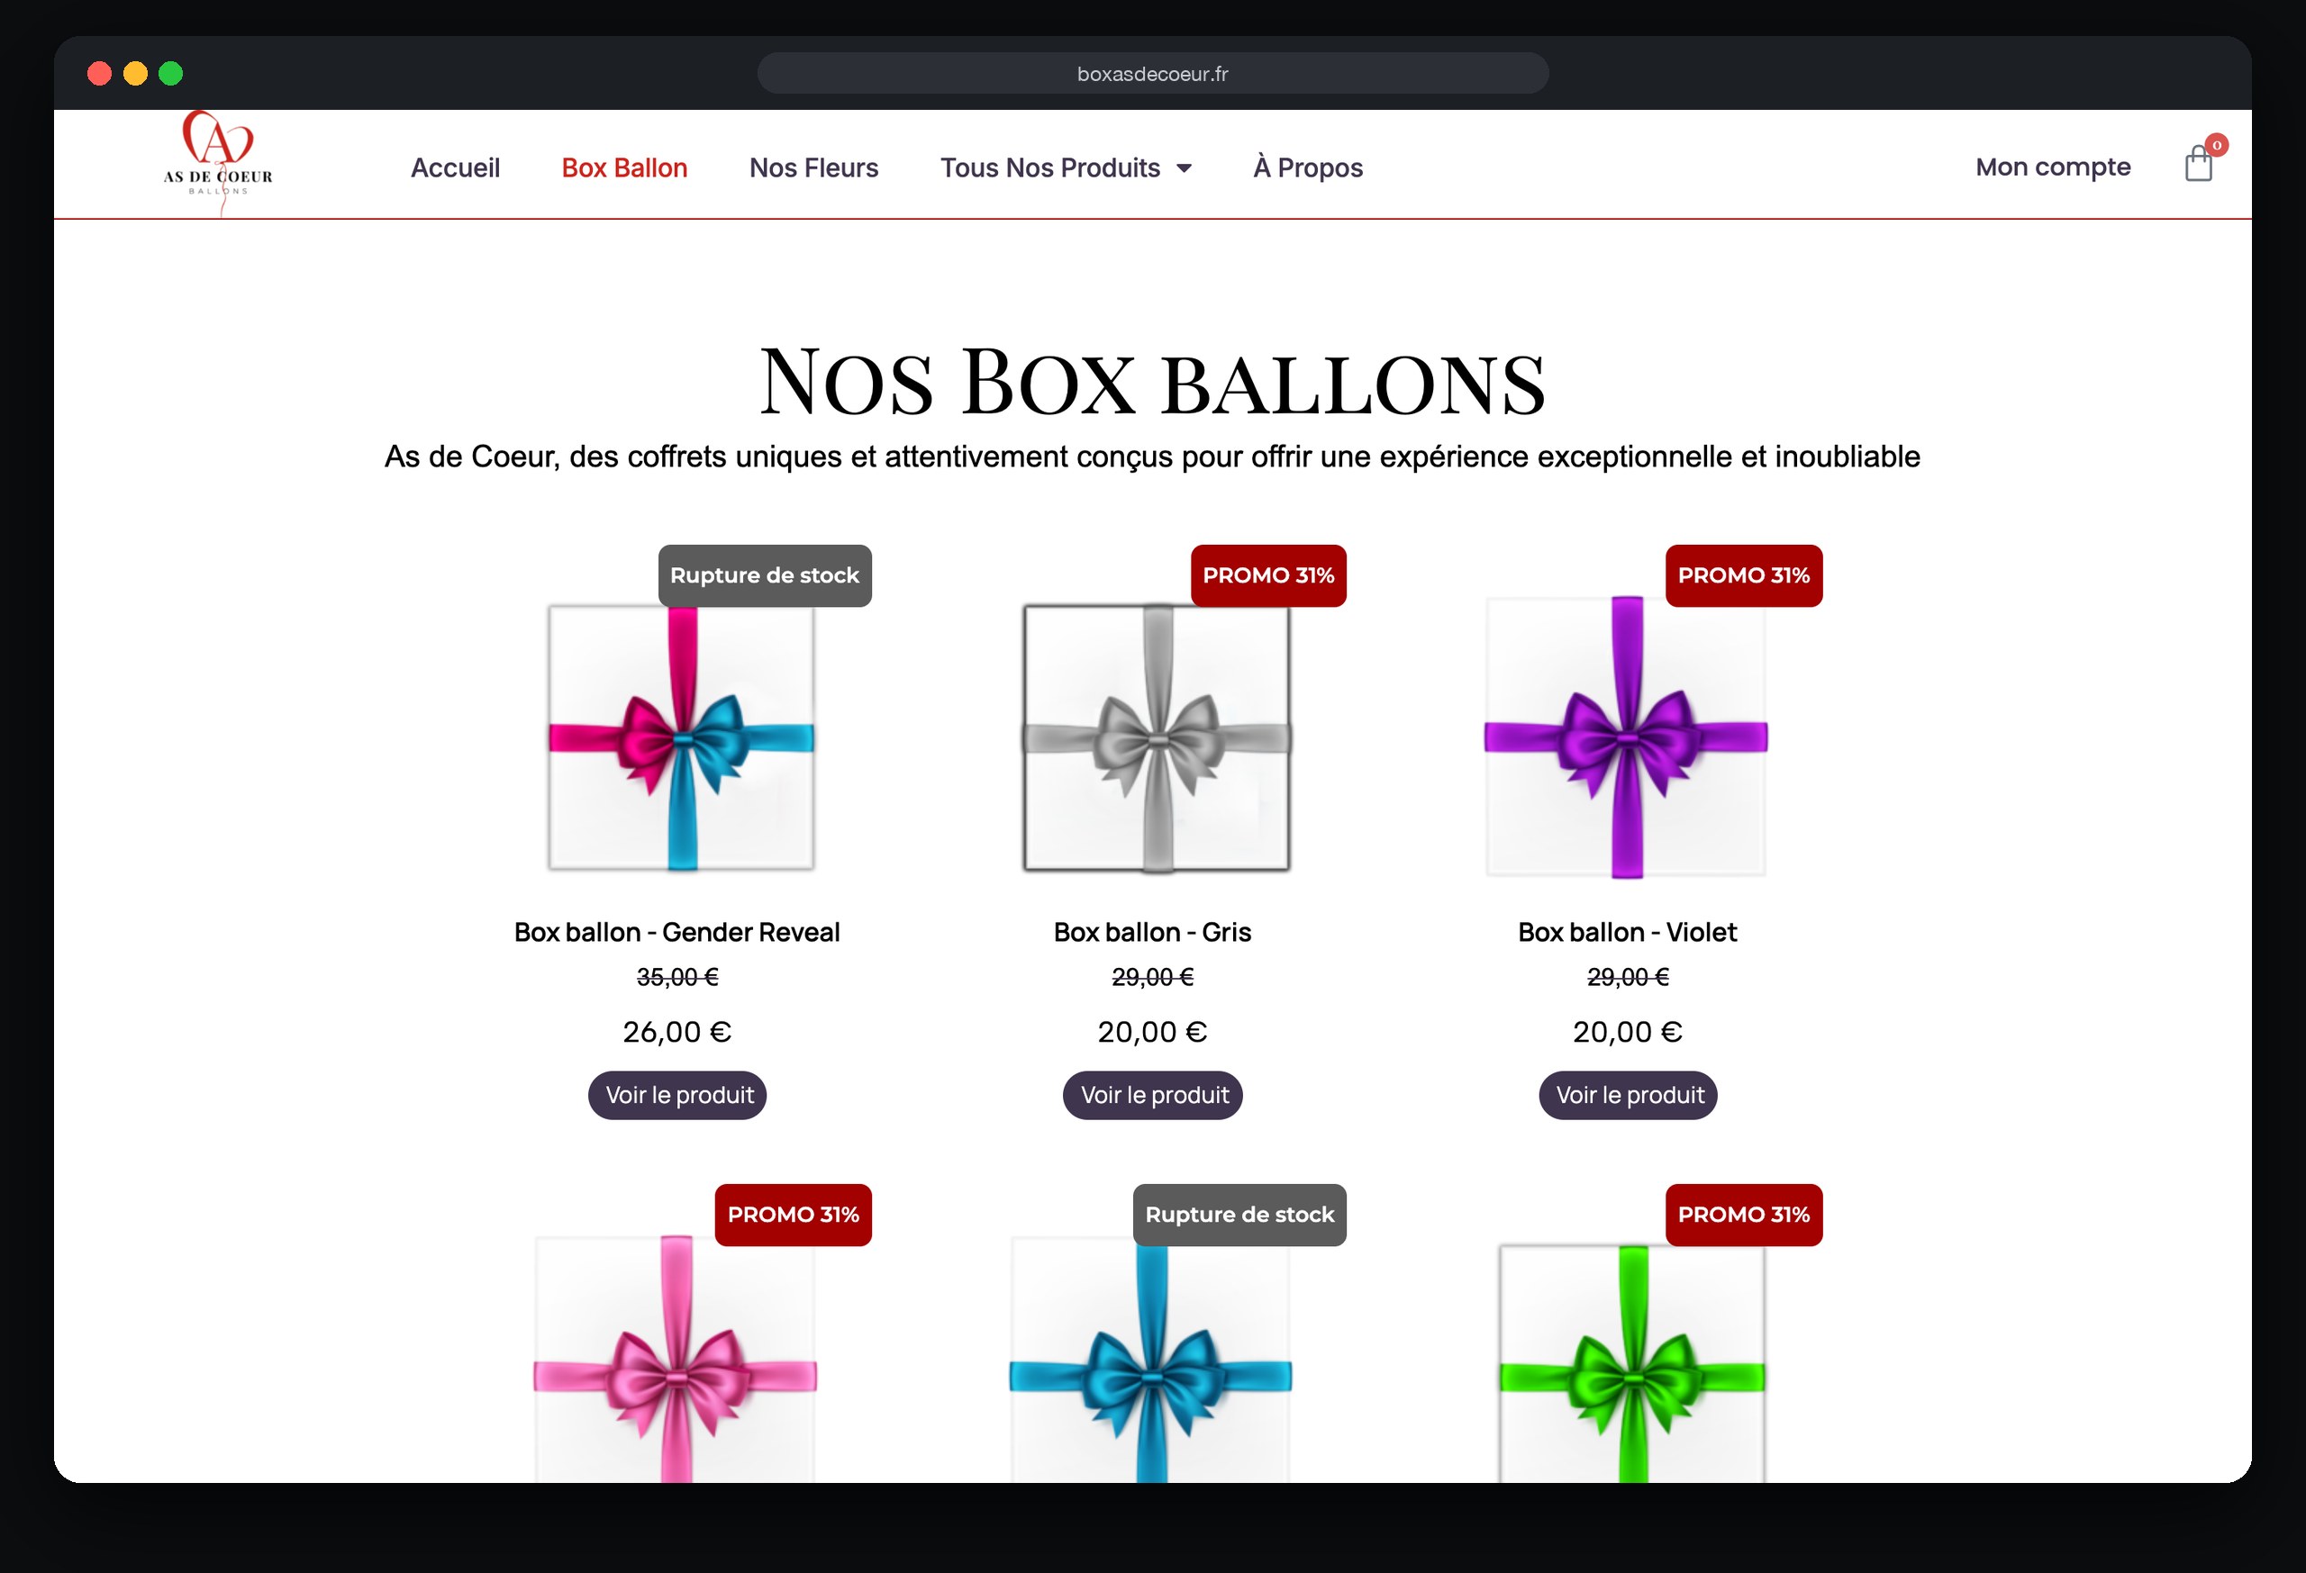
Task: Click Voir le produit under Box ballon Gris
Action: click(1153, 1095)
